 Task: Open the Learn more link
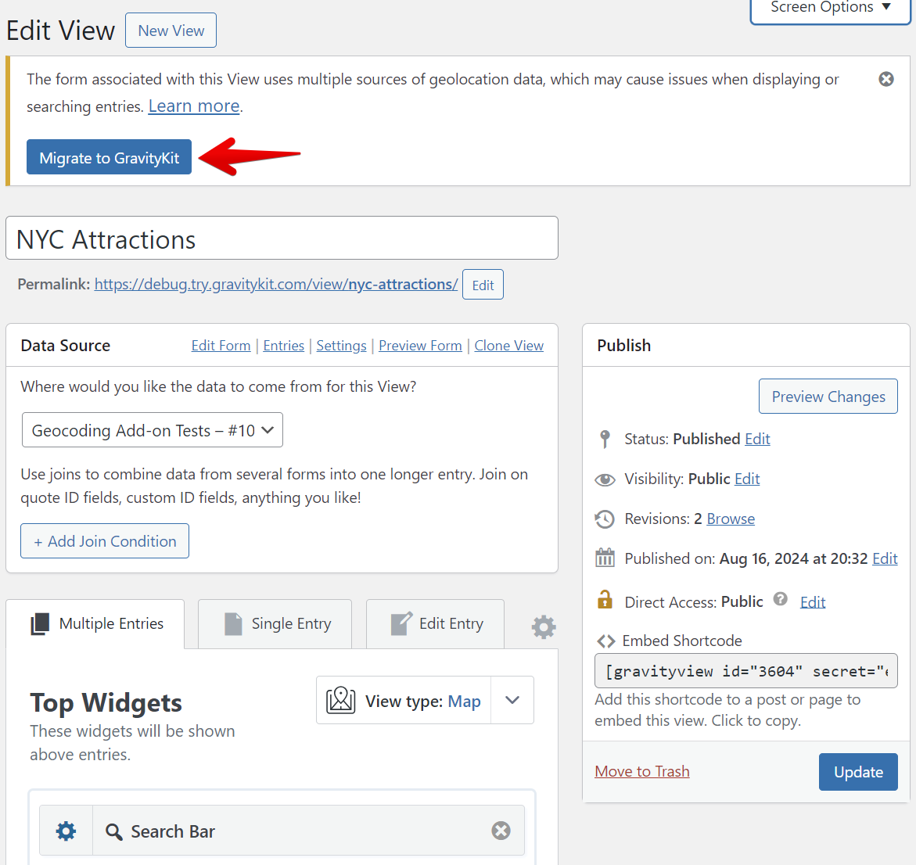pos(194,106)
